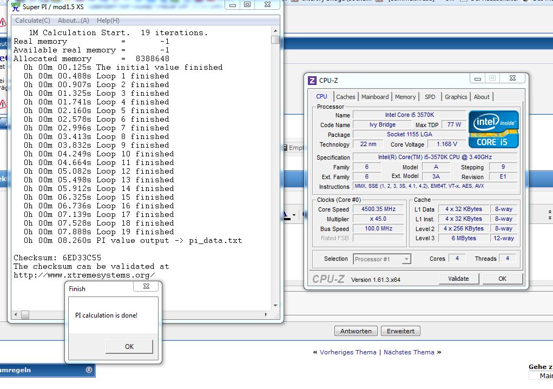Click the Code Name value Ivy Bridge
Image resolution: width=553 pixels, height=389 pixels.
383,124
